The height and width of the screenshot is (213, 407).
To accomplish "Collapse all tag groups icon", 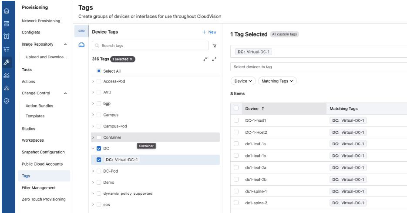I will click(x=205, y=60).
